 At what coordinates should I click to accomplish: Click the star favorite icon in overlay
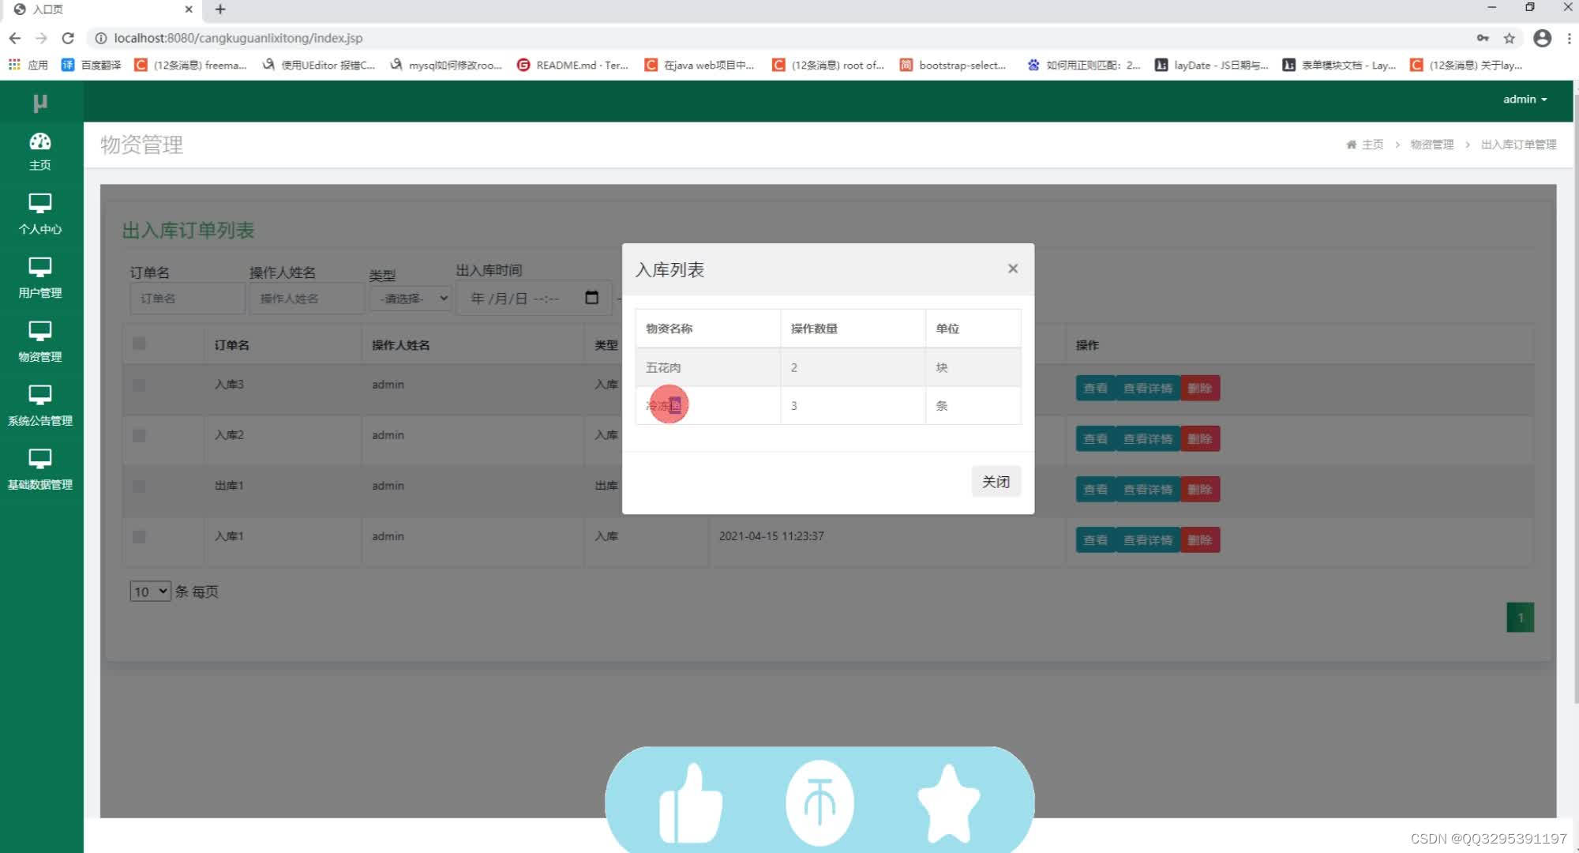tap(949, 803)
